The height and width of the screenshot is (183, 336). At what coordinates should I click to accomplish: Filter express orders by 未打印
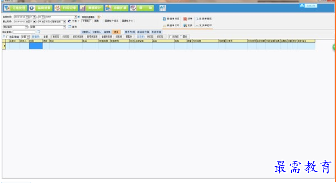(56, 36)
